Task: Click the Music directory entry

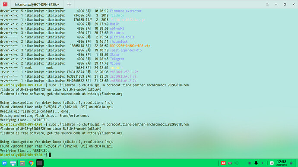Action: 114,24
